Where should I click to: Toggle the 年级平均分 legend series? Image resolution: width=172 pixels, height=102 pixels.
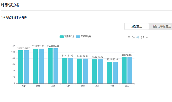[84, 37]
